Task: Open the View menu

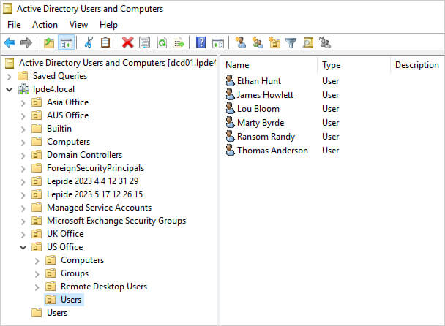Action: pos(78,25)
